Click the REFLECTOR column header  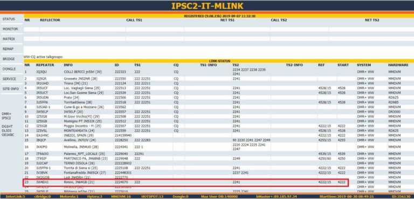(50, 20)
